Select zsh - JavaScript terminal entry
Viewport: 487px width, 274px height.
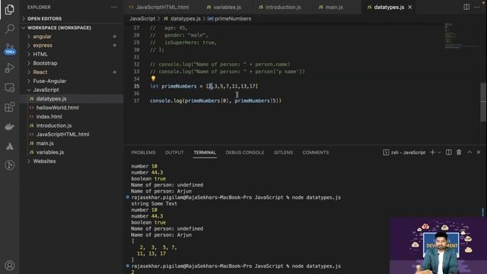[404, 152]
